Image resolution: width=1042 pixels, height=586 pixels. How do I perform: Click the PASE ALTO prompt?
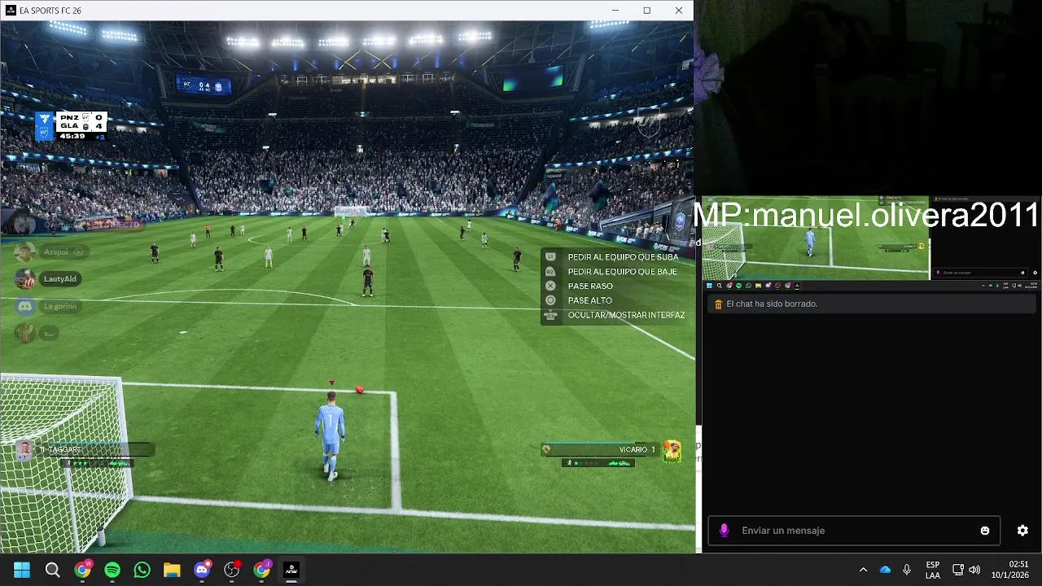click(589, 301)
